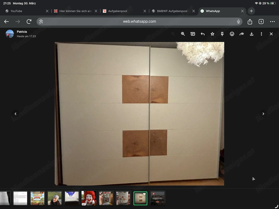Reply to Patricia's photo message
Screen dimensions: 279x209
(203, 34)
